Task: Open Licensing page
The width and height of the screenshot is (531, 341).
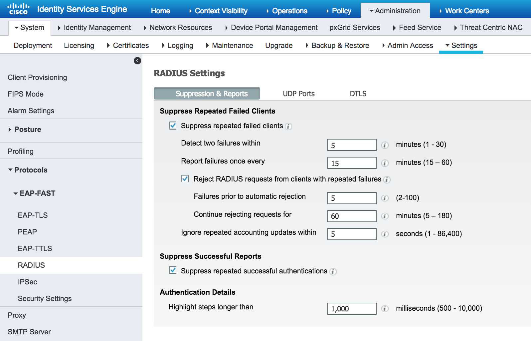Action: [79, 46]
